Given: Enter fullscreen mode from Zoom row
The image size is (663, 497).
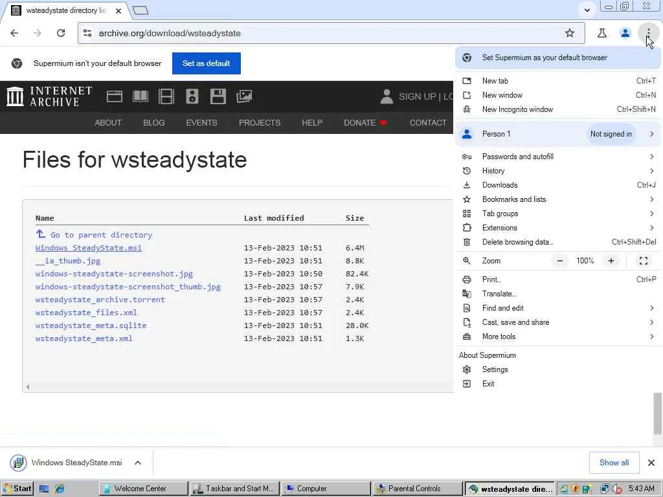Looking at the screenshot, I should 643,261.
